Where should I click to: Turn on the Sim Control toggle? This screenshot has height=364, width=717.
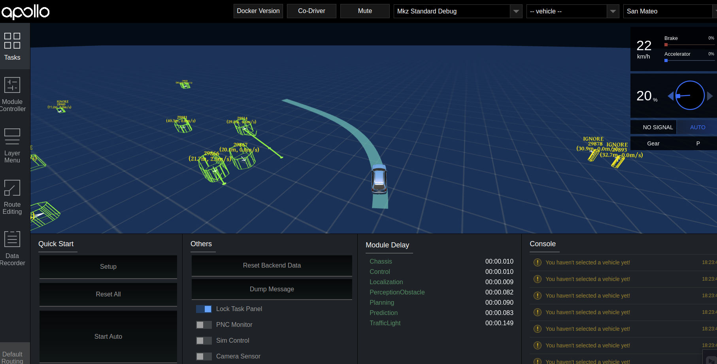(204, 341)
